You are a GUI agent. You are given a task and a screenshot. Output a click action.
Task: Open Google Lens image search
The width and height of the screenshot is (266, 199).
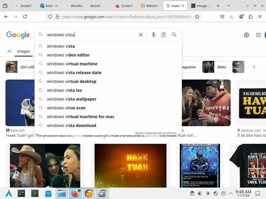tap(164, 35)
